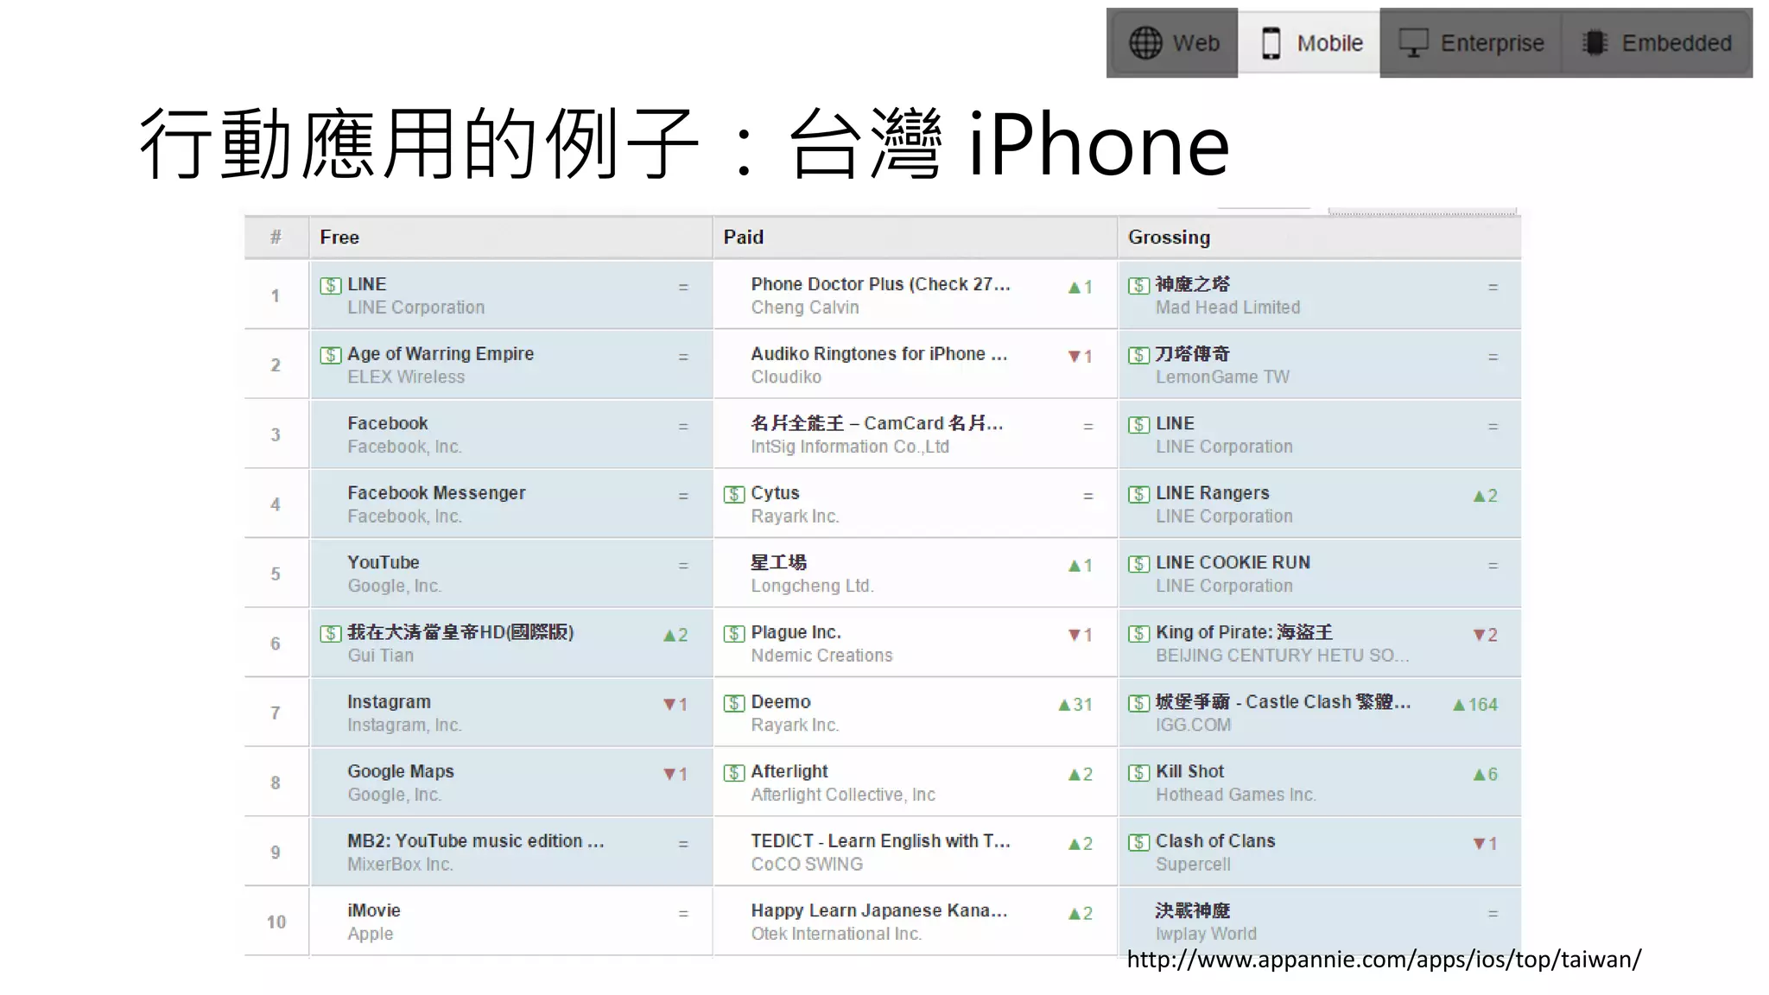
Task: Click publisher MixerBox Inc.
Action: click(400, 865)
